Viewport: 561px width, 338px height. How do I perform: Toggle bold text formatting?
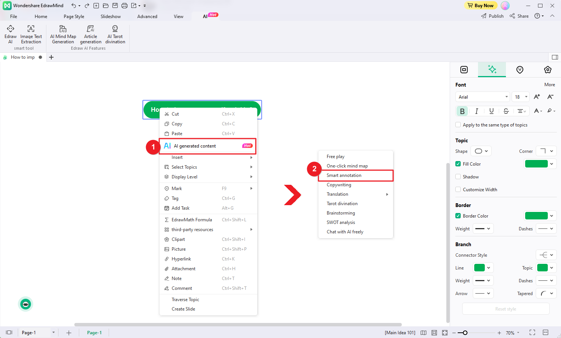point(462,111)
